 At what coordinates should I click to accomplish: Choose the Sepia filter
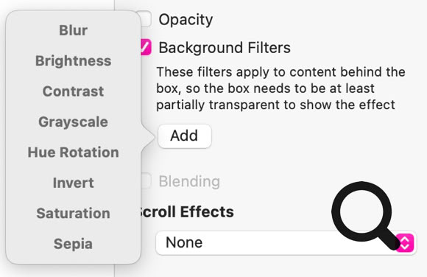click(74, 244)
